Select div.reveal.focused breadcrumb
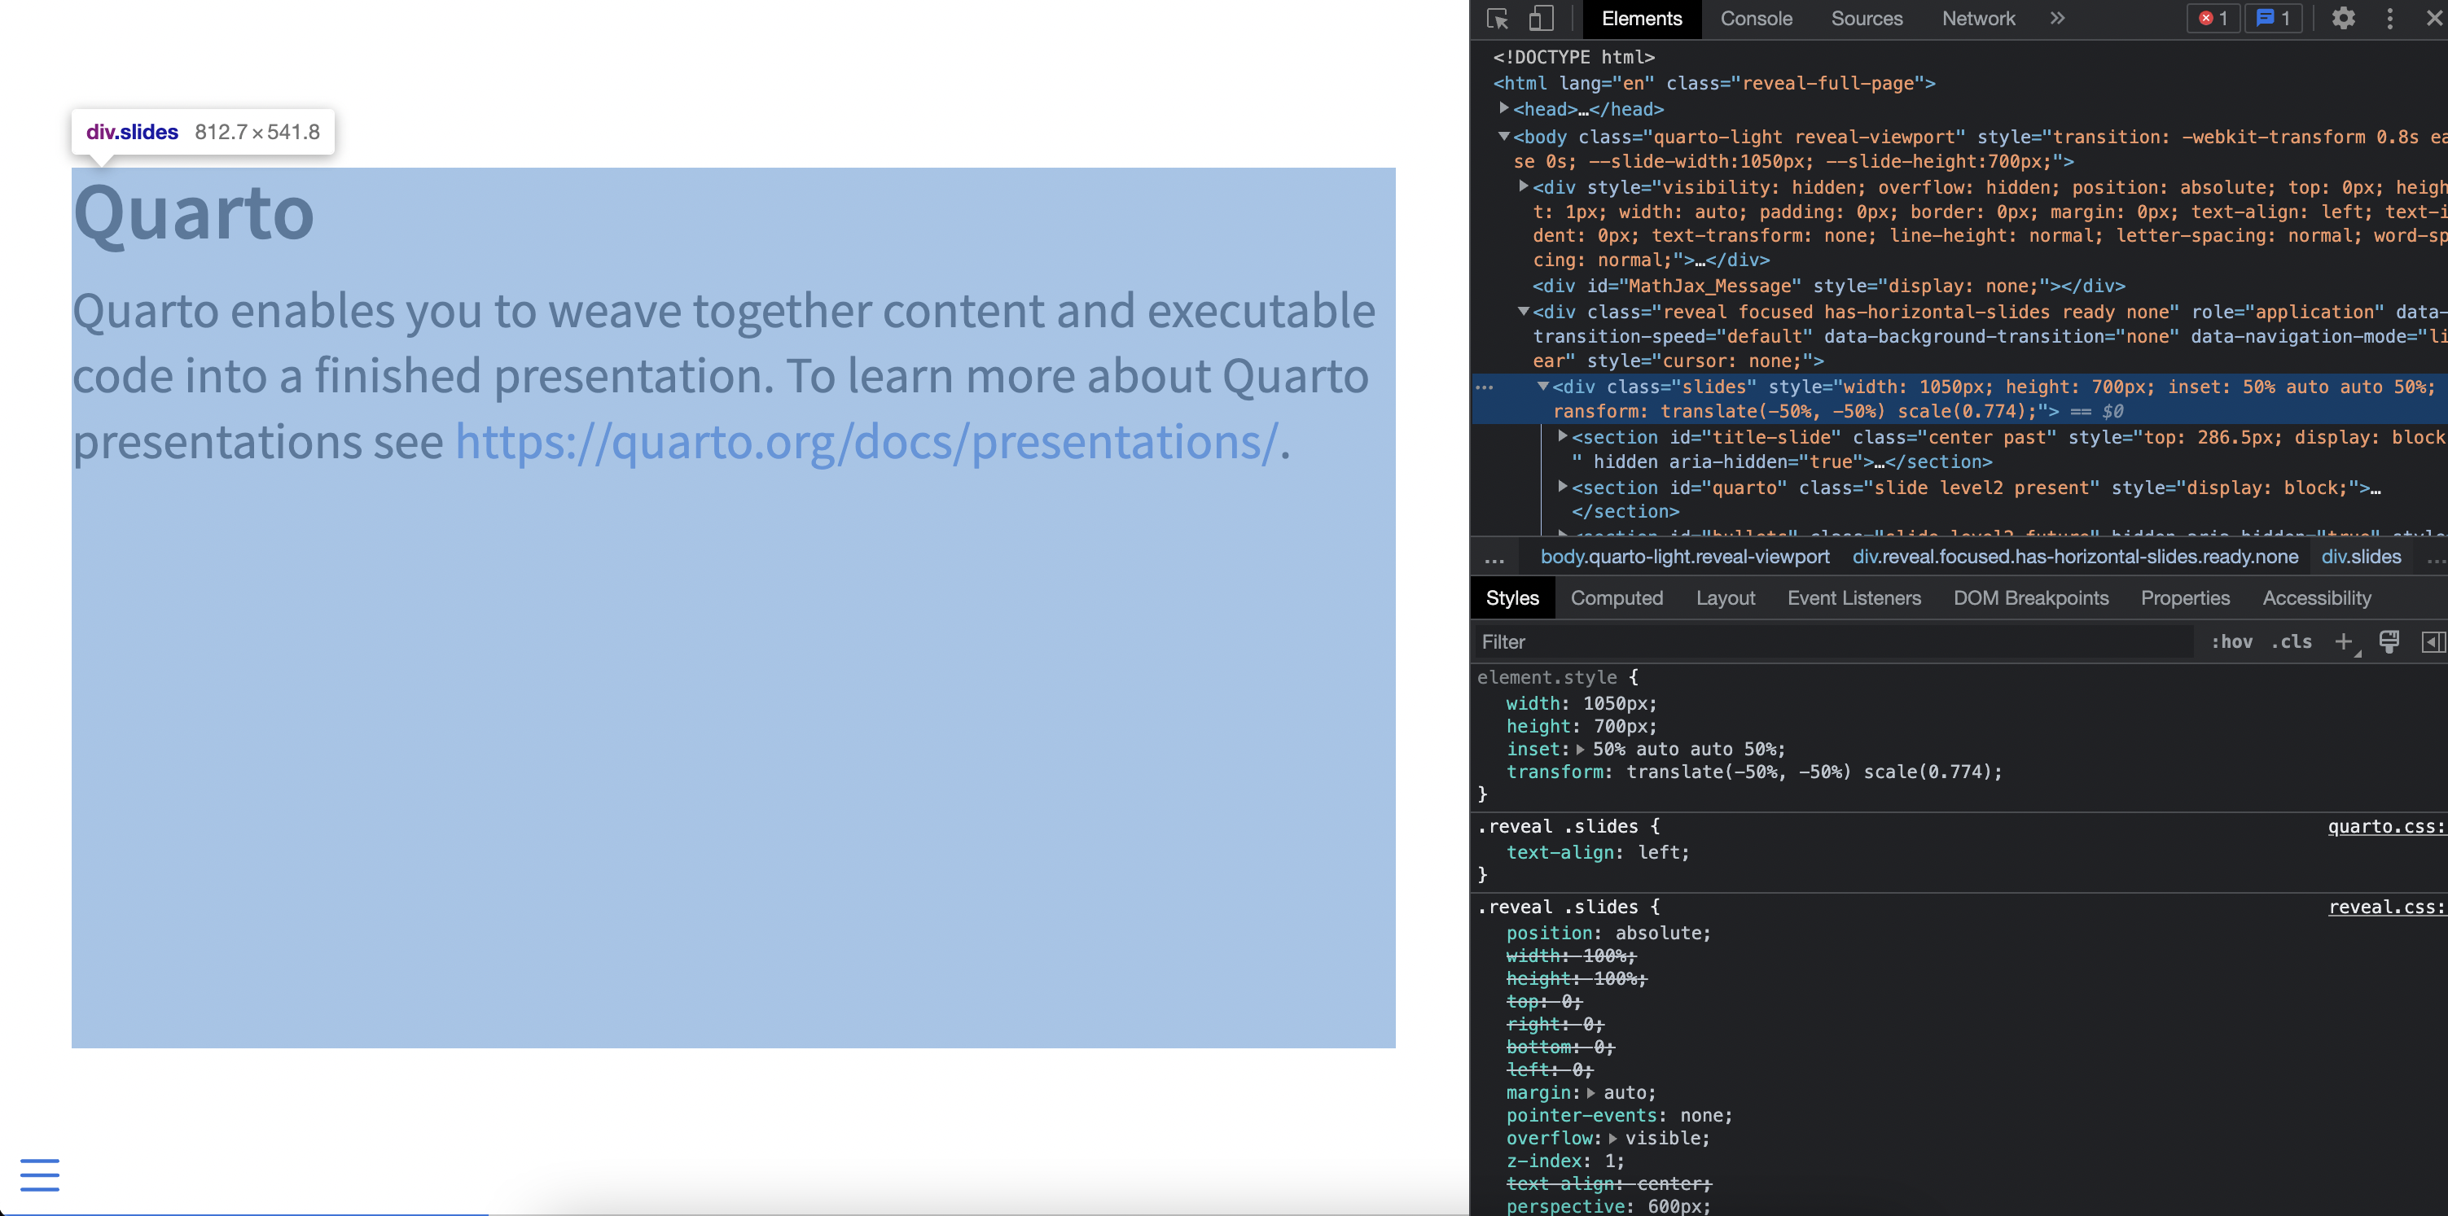Viewport: 2448px width, 1216px height. (2074, 558)
